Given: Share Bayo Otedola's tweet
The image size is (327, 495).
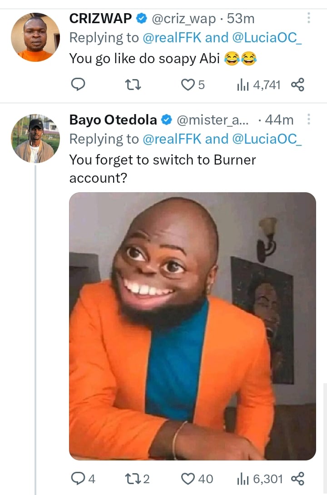Looking at the screenshot, I should tap(297, 479).
